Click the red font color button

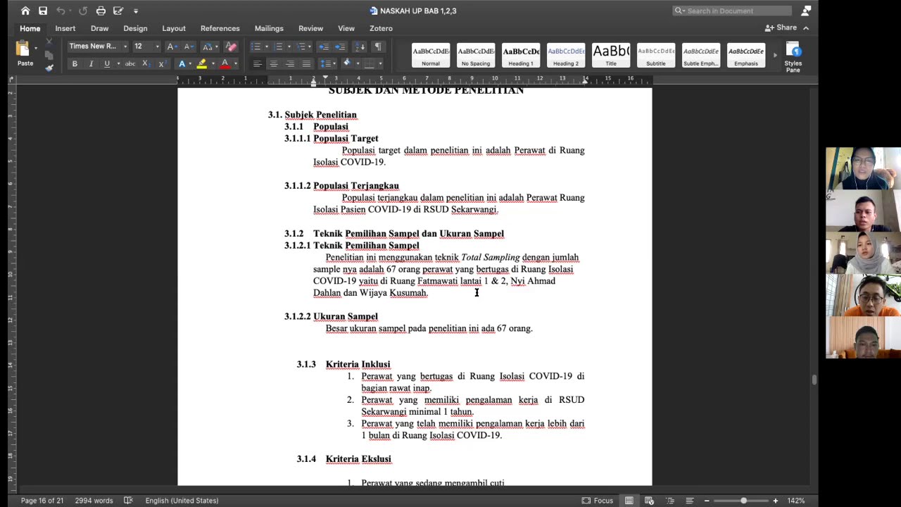point(225,64)
